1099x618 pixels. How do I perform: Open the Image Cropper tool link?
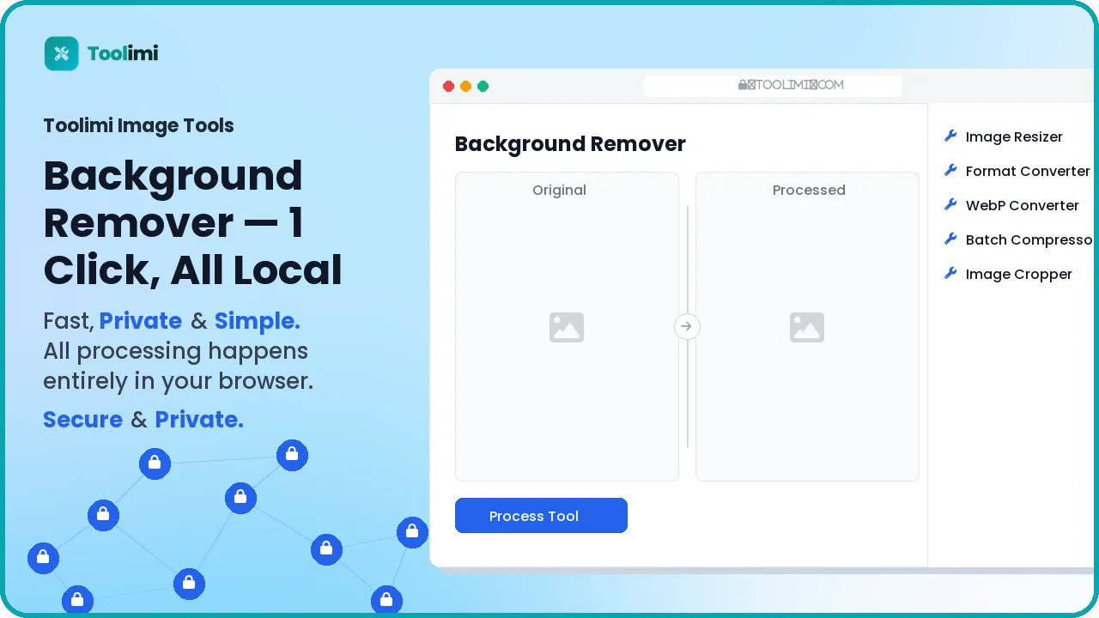(x=1019, y=274)
